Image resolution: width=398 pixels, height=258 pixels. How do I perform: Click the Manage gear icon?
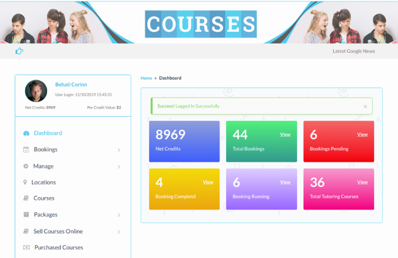[26, 166]
